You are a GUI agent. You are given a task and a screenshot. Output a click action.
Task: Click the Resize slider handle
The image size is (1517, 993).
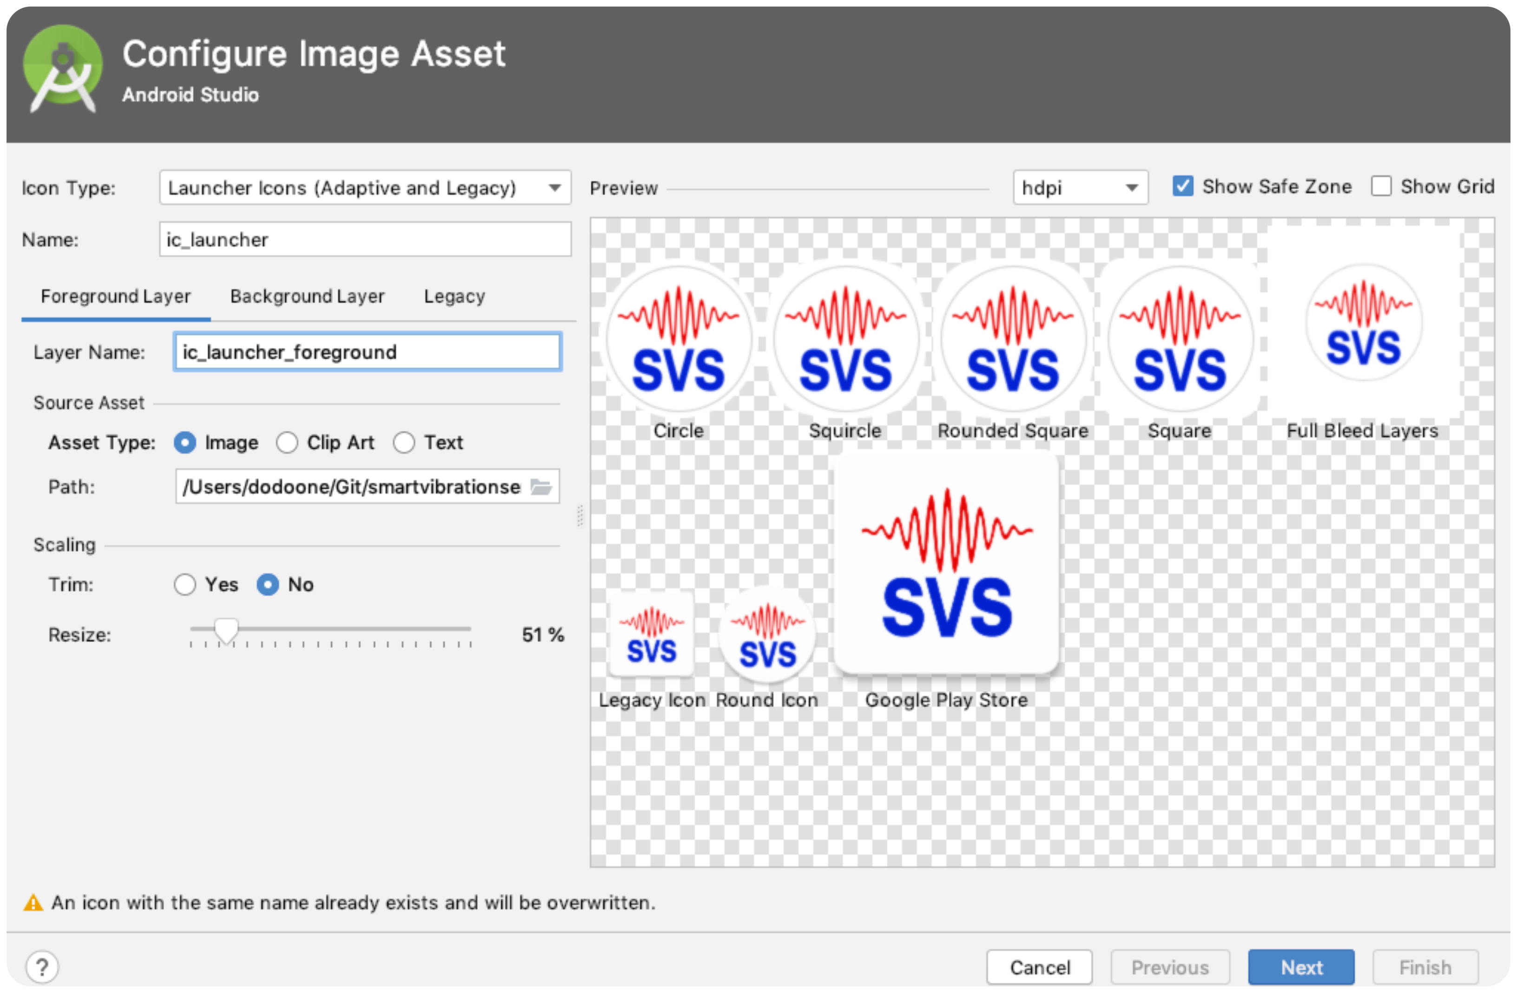coord(225,630)
